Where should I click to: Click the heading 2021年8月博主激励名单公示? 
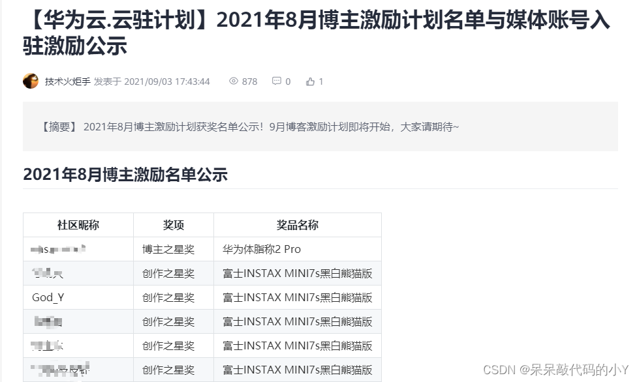(125, 175)
